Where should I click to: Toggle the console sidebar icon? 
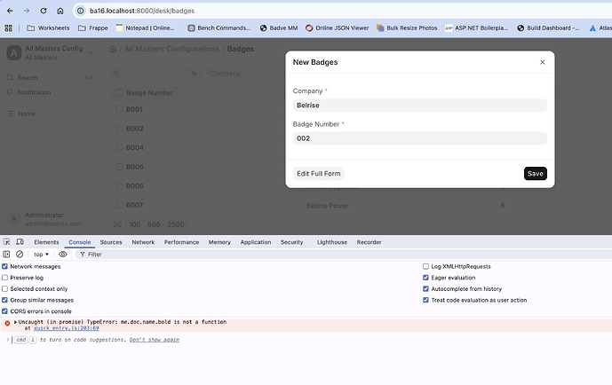6,255
